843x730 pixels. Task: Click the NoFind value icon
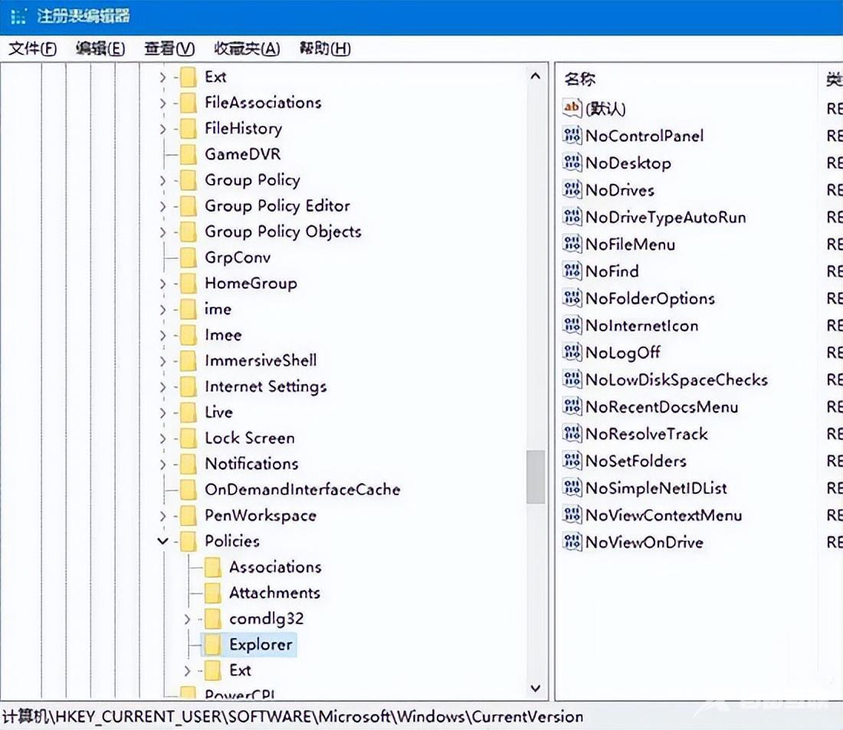[x=572, y=271]
